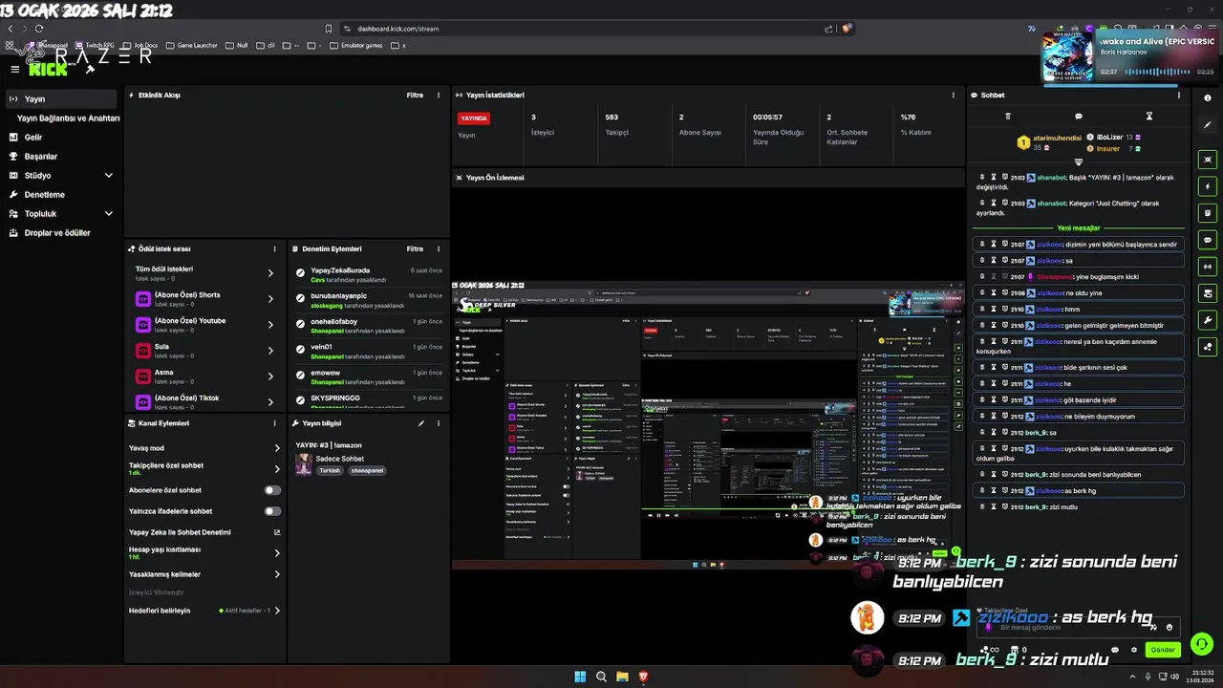Open Tüm ödül istekleri chevron
Screen dimensions: 1223x688
[270, 273]
